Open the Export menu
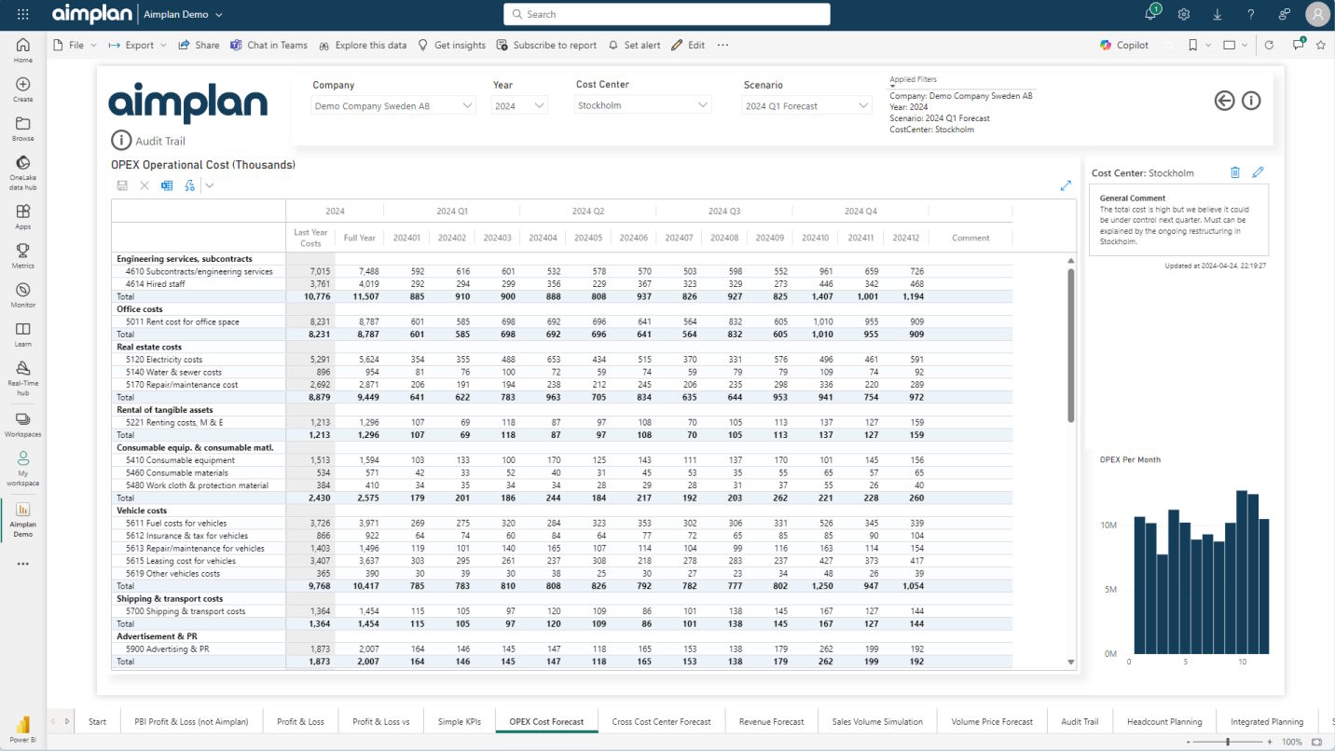The image size is (1335, 751). point(138,45)
